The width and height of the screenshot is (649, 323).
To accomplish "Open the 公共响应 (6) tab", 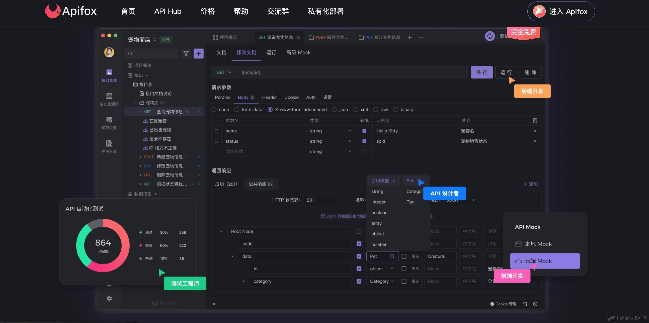I will [261, 184].
